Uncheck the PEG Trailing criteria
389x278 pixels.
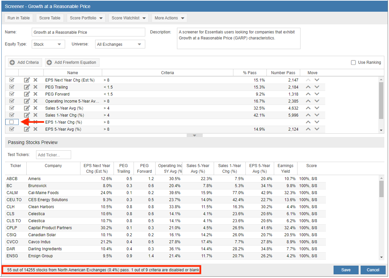click(12, 87)
